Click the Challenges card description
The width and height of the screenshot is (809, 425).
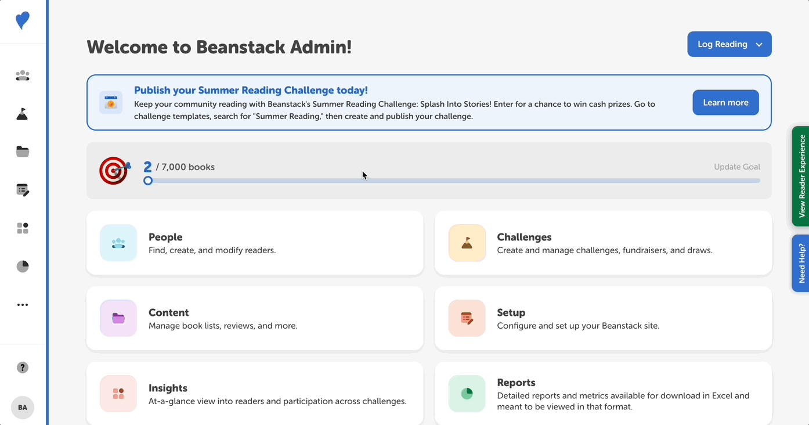(603, 250)
